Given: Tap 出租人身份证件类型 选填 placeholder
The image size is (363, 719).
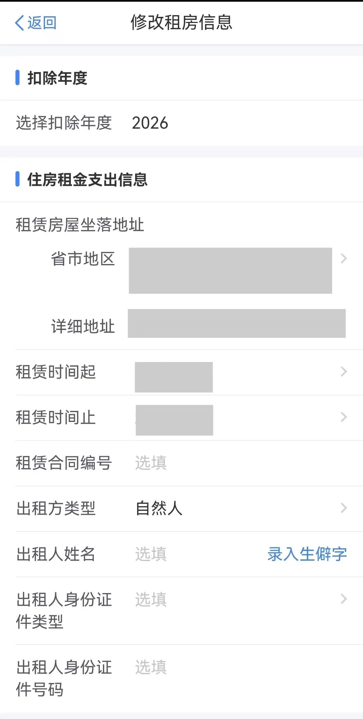Looking at the screenshot, I should (151, 600).
